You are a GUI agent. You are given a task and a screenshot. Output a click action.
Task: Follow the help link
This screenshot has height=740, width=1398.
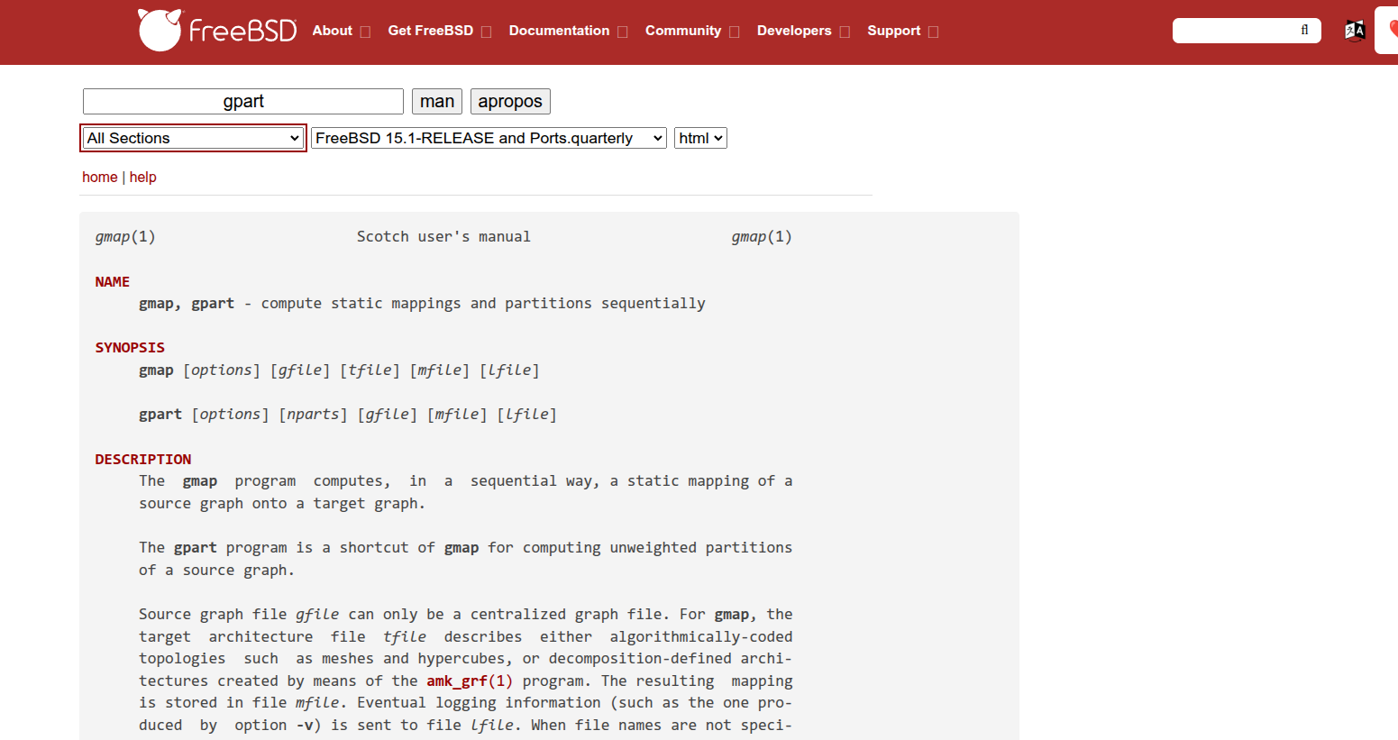pos(142,177)
